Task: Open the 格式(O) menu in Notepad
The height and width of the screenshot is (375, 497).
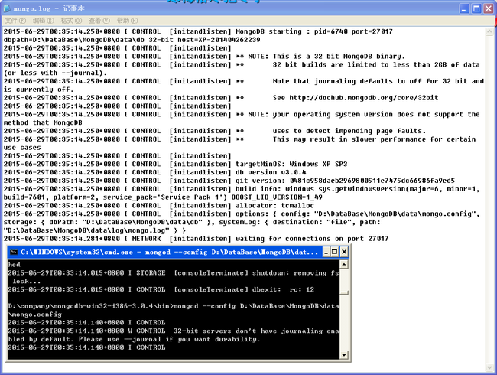Action: click(x=71, y=21)
